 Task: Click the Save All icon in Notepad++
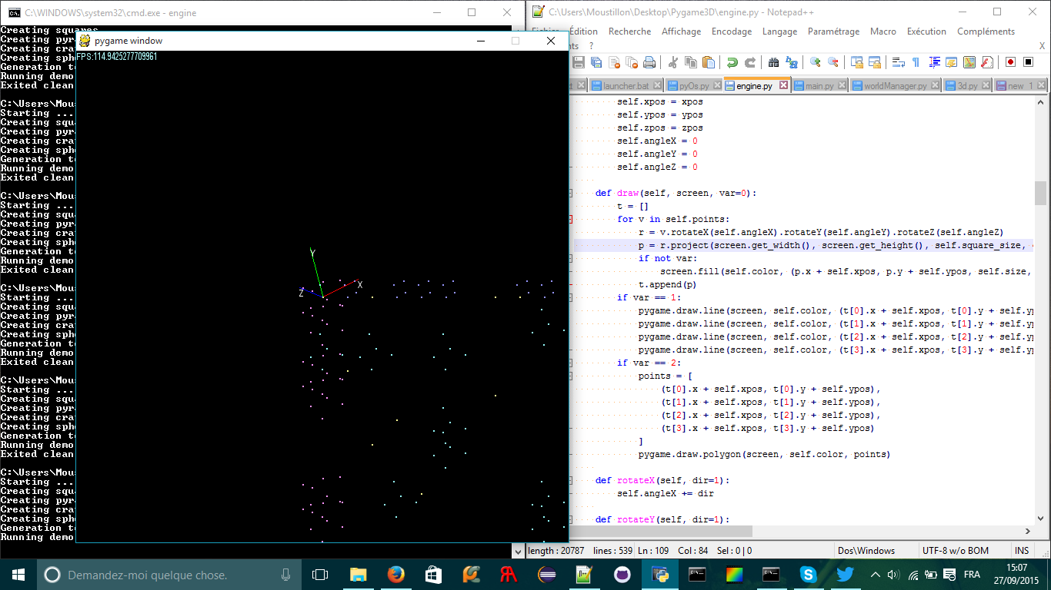click(596, 62)
